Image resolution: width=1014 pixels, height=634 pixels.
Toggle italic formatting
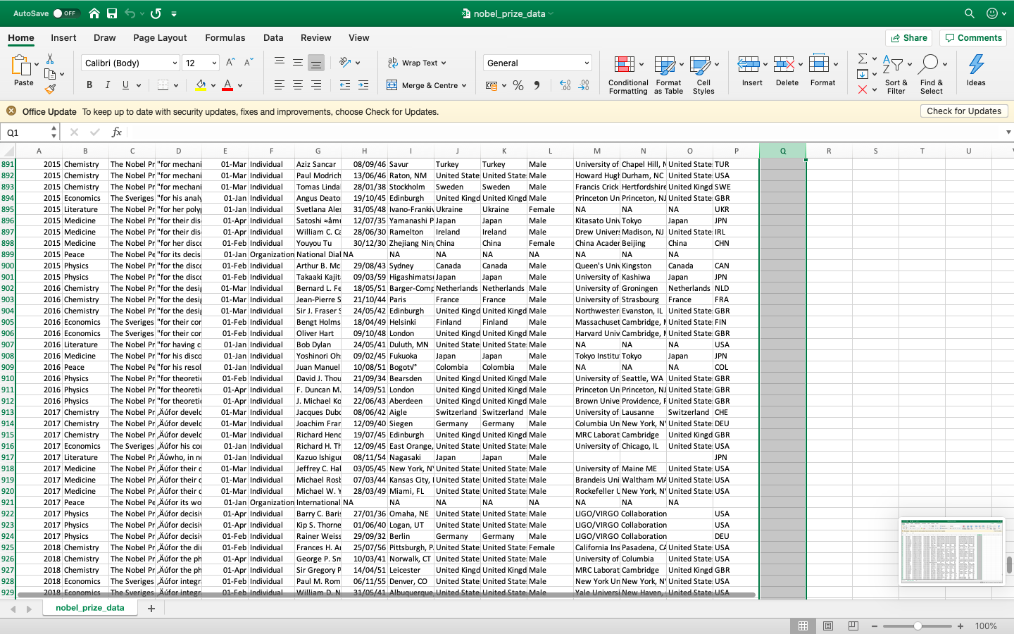107,85
